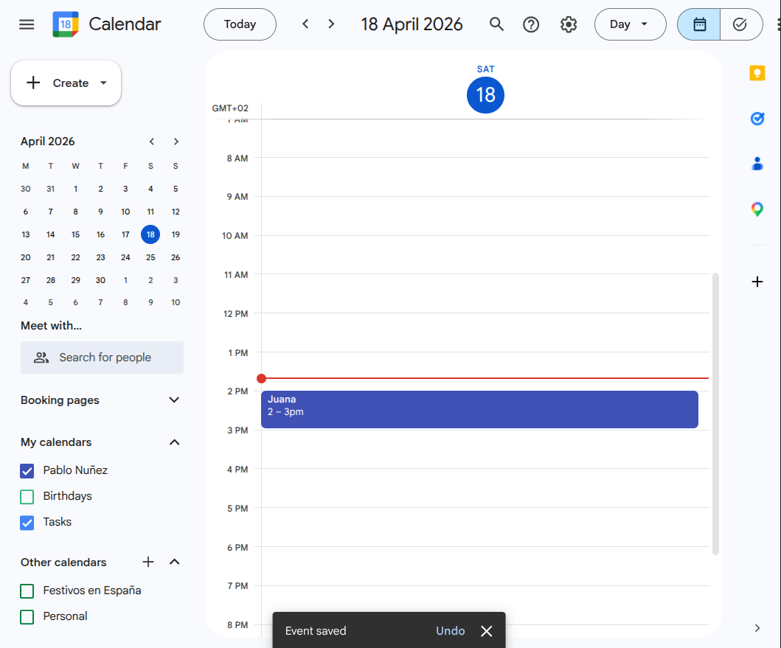781x648 pixels.
Task: Show the Festivos en España calendar
Action: [x=27, y=590]
